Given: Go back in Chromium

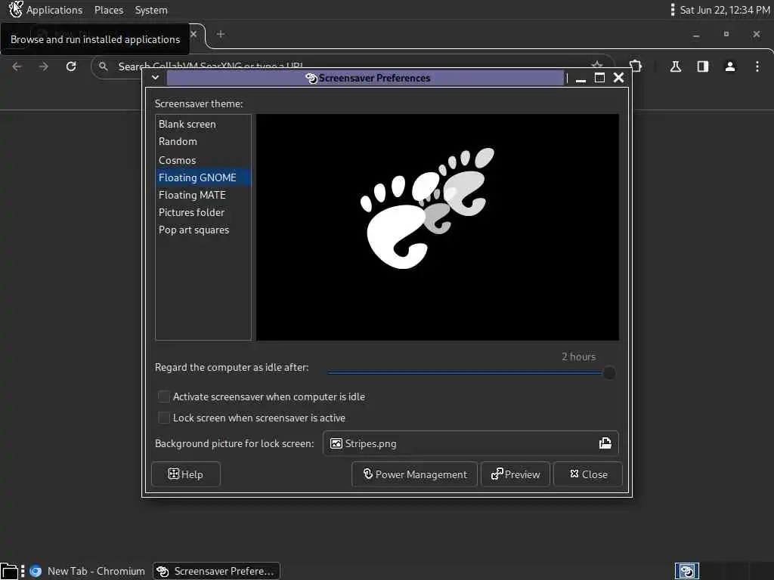Looking at the screenshot, I should click(17, 66).
